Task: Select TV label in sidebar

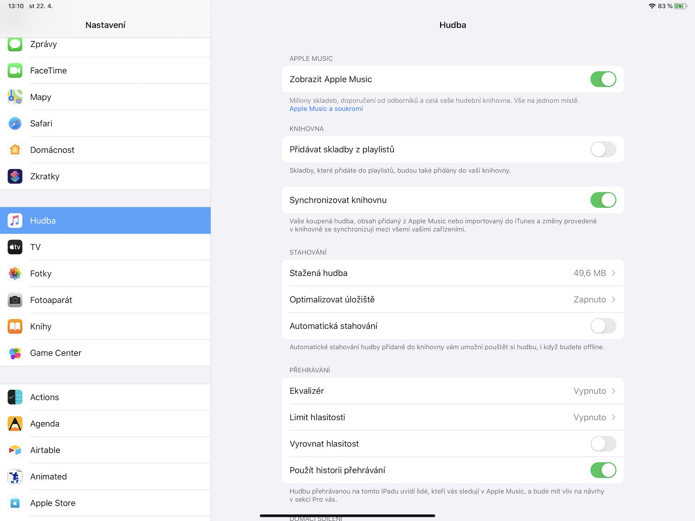Action: coord(35,247)
